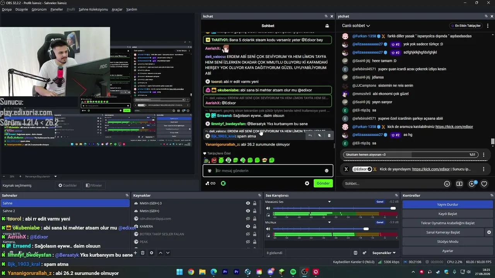This screenshot has width=495, height=278.
Task: Send a heart reaction in ytchat
Action: click(x=484, y=184)
